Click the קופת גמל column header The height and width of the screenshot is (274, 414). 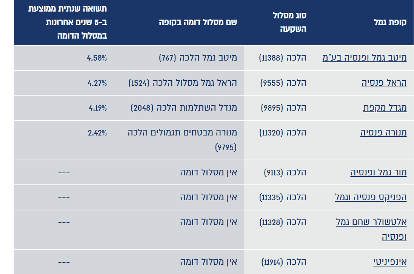point(389,22)
